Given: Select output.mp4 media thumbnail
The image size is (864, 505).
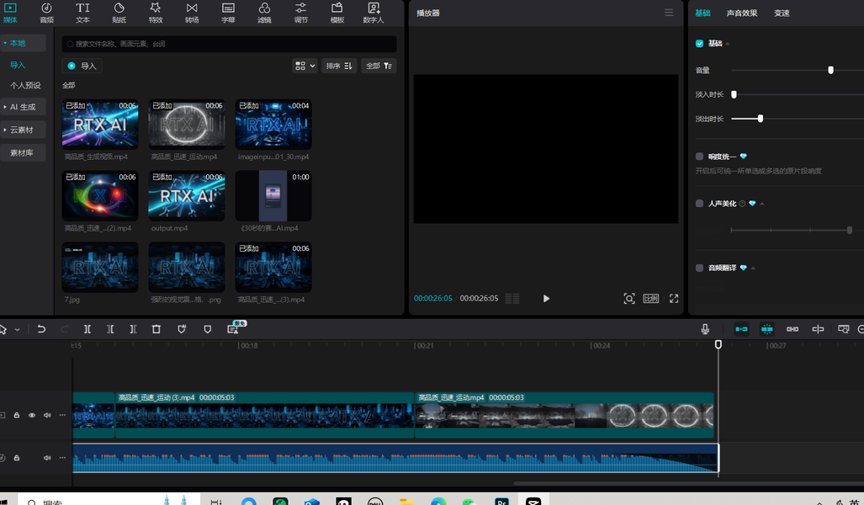Looking at the screenshot, I should (186, 196).
